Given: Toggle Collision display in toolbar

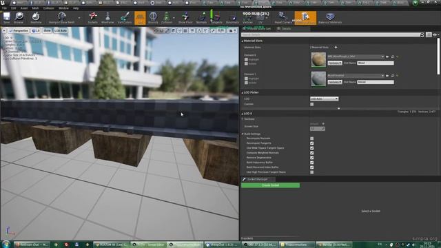Looking at the screenshot, I should [x=167, y=17].
